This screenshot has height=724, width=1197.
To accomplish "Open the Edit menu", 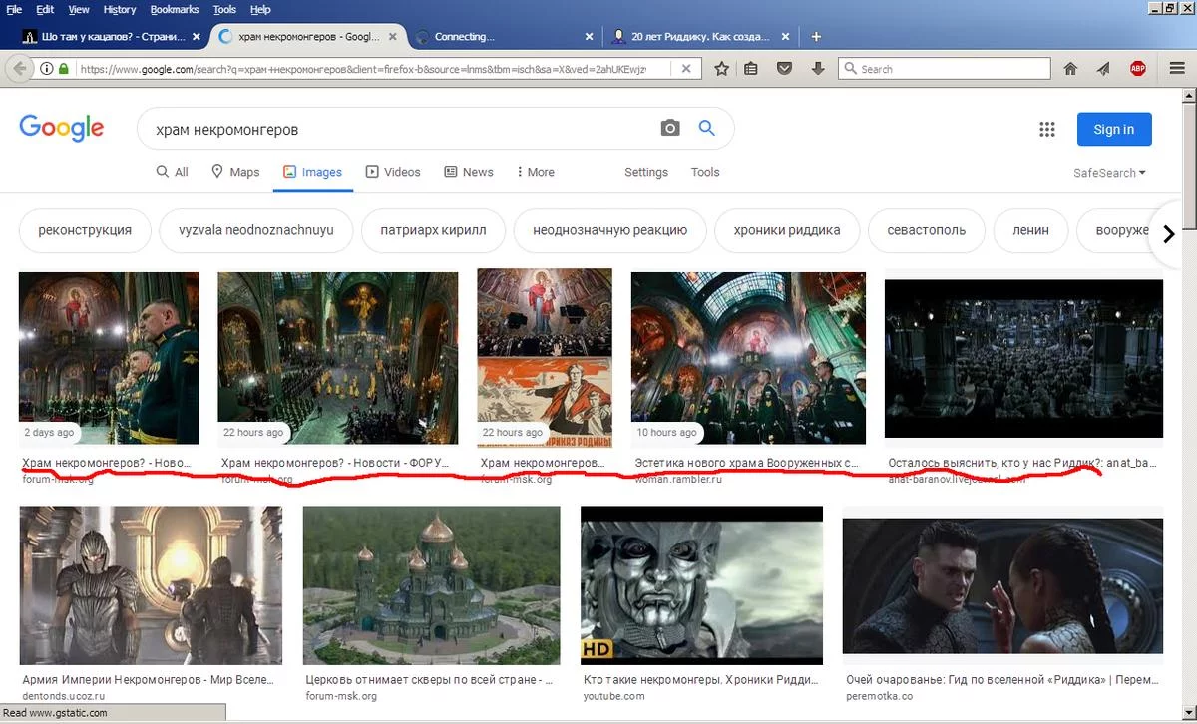I will coord(45,9).
